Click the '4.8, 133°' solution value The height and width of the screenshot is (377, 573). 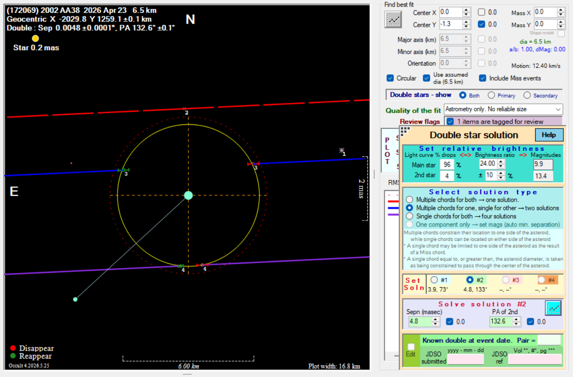475,289
